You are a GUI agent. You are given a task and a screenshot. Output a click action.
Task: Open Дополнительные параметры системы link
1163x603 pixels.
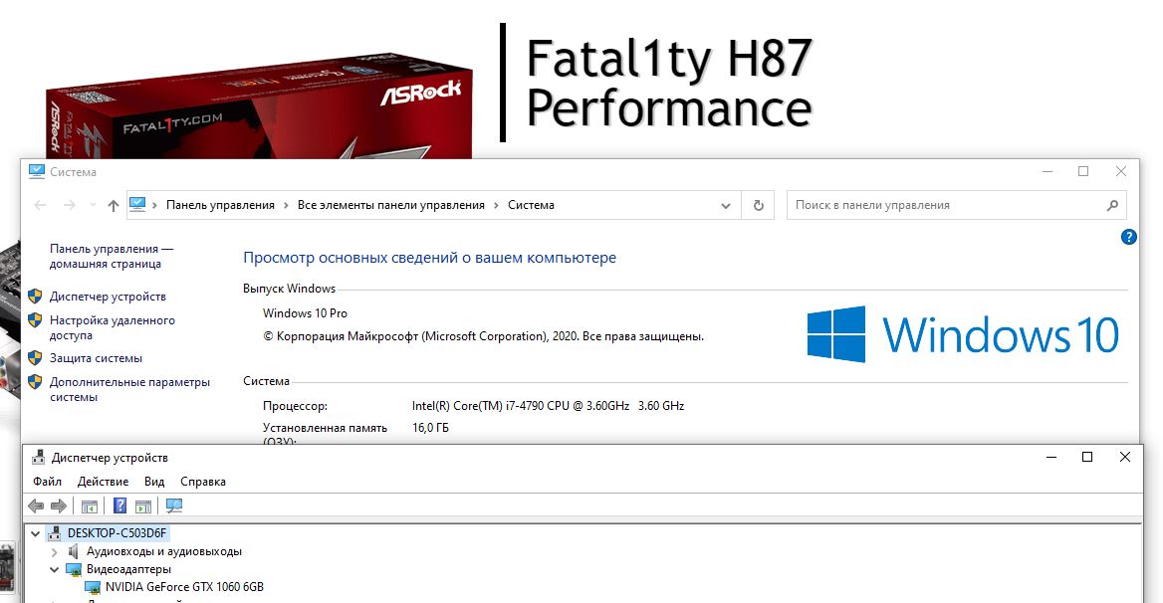click(x=129, y=390)
